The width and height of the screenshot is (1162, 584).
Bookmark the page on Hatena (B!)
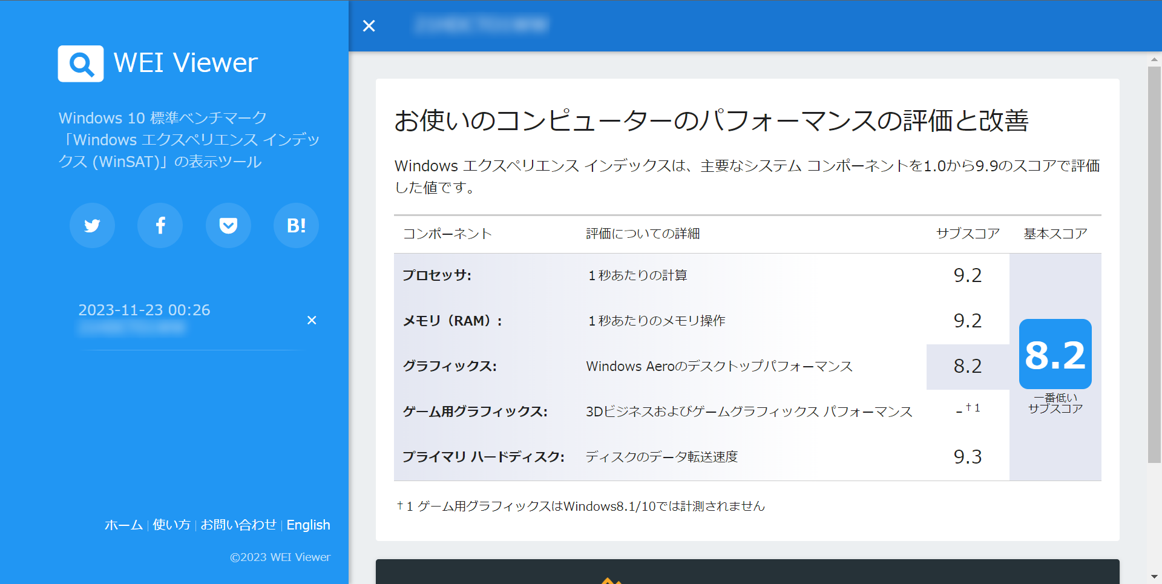(x=296, y=225)
